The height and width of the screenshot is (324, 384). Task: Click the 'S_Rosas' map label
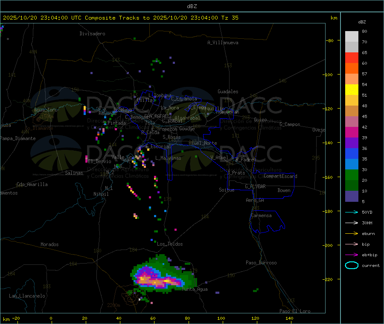click(x=172, y=137)
